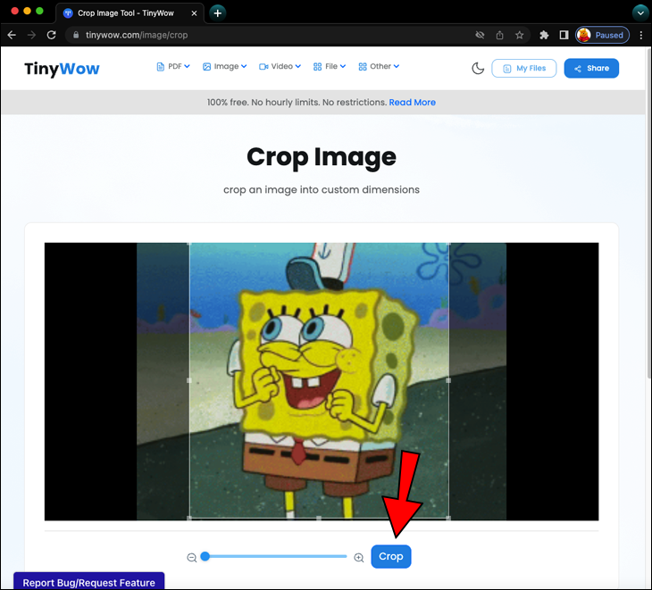The height and width of the screenshot is (590, 652).
Task: Click the yellow macOS minimize button
Action: pos(27,12)
